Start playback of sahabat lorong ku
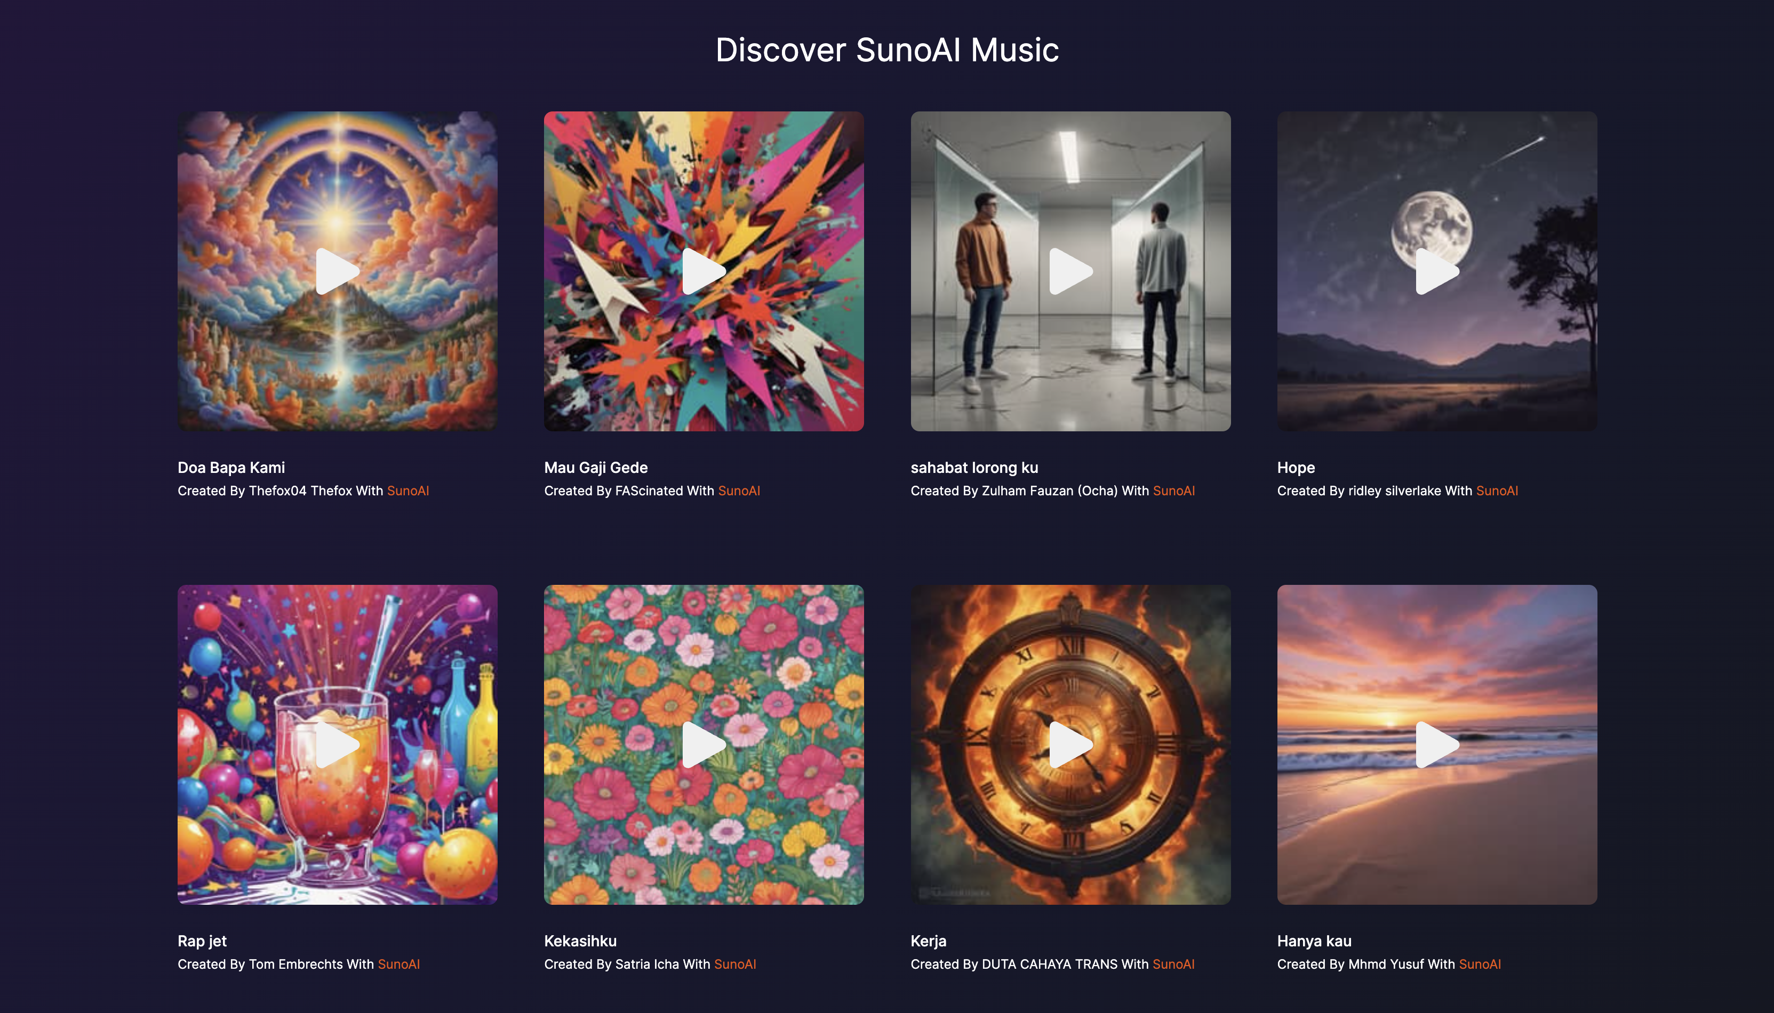Image resolution: width=1774 pixels, height=1013 pixels. point(1070,271)
